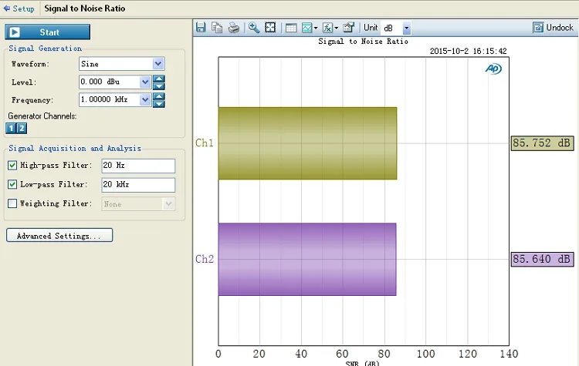Image resolution: width=579 pixels, height=366 pixels.
Task: Open Advanced Settings
Action: (x=59, y=235)
